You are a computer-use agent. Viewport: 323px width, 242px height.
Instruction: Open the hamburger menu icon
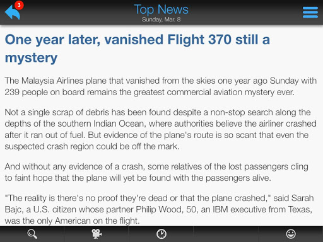(310, 13)
